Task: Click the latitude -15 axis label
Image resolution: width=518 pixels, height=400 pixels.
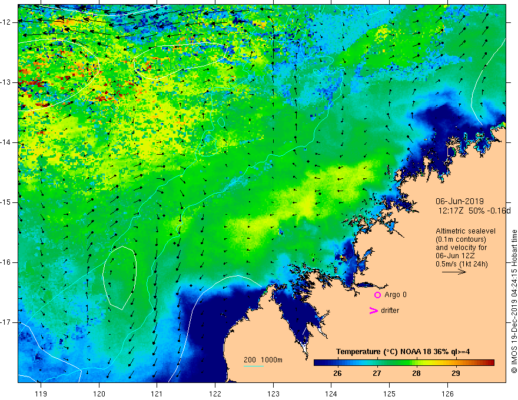Action: (6, 202)
